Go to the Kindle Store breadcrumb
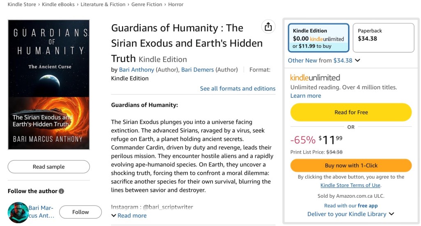The height and width of the screenshot is (226, 421). (22, 5)
